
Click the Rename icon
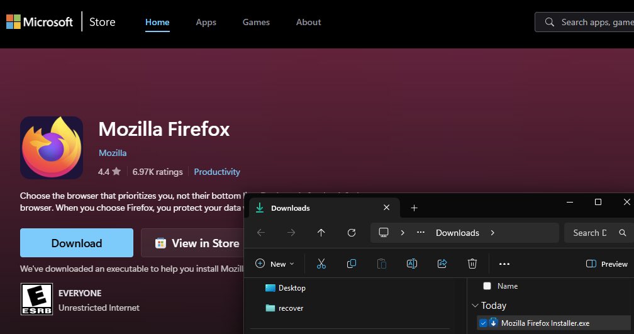tap(411, 264)
